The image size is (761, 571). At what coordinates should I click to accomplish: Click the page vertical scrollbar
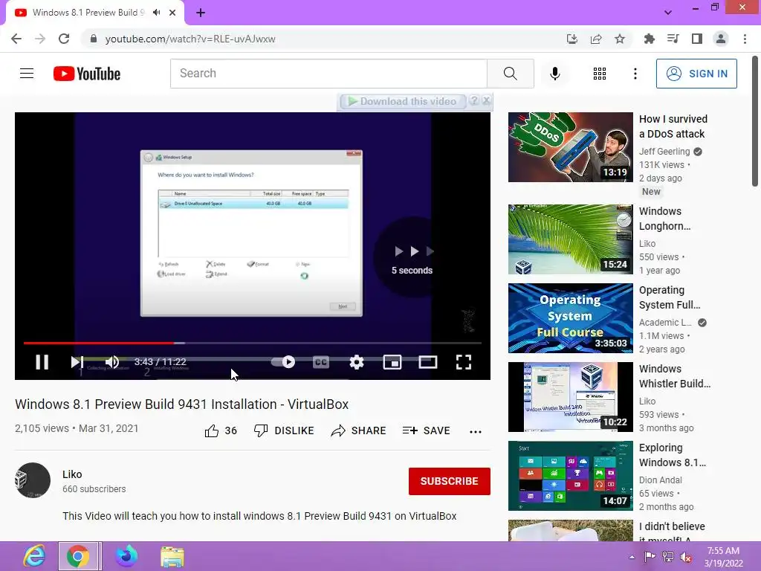pyautogui.click(x=755, y=121)
